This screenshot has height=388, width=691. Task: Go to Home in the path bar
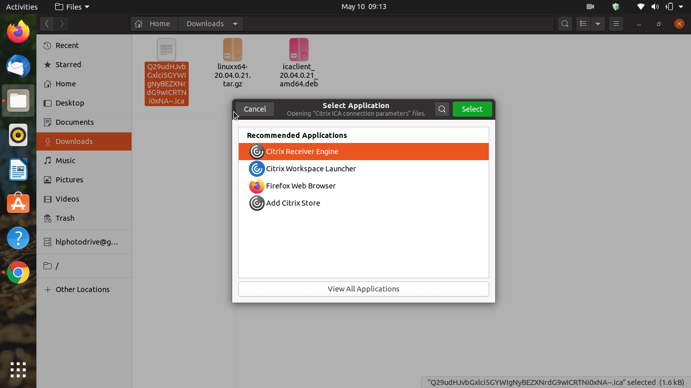154,24
